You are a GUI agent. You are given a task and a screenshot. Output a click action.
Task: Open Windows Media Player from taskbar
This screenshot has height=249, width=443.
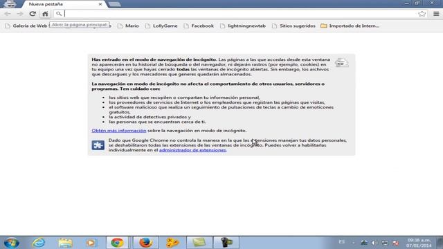coord(91,243)
